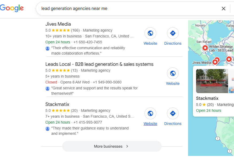Image resolution: width=234 pixels, height=157 pixels.
Task: Expand the More businesses list
Action: tap(112, 146)
